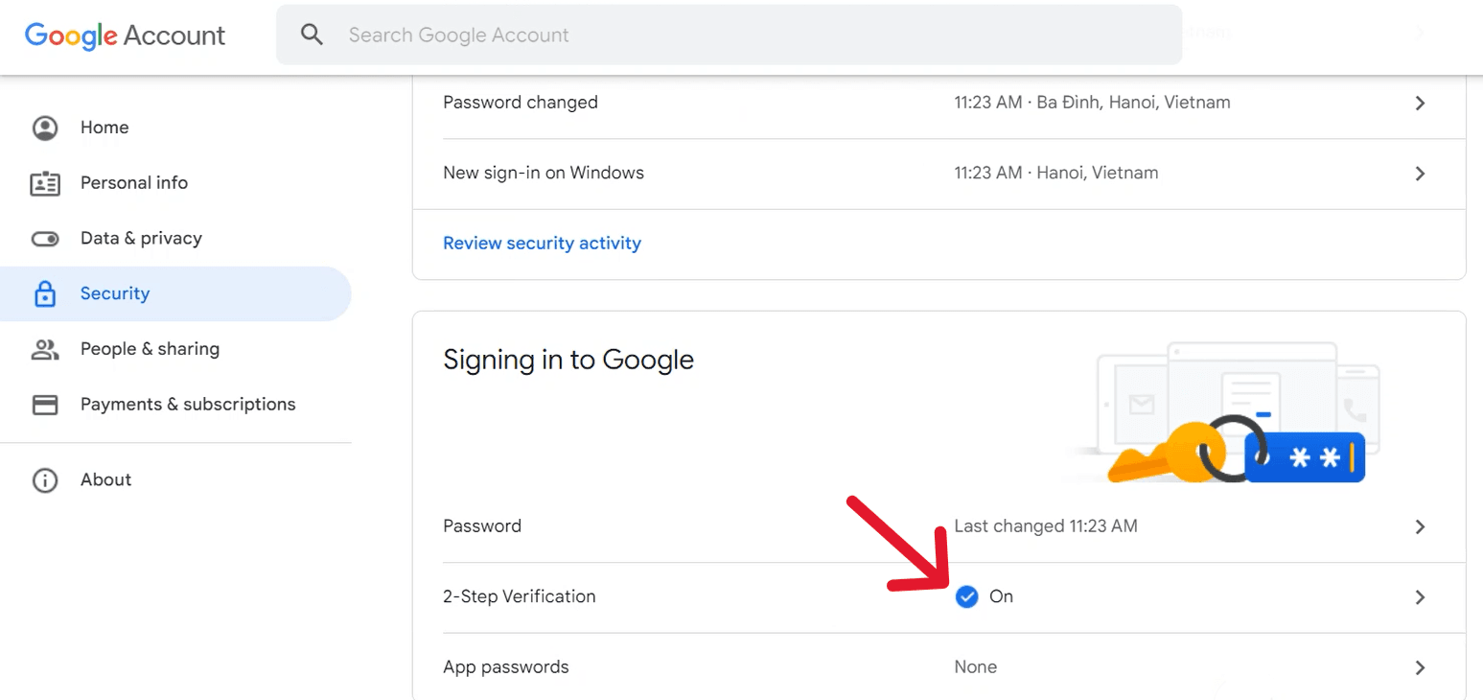The height and width of the screenshot is (700, 1483).
Task: Click the 2-Step Verification On checkmark badge
Action: point(966,596)
